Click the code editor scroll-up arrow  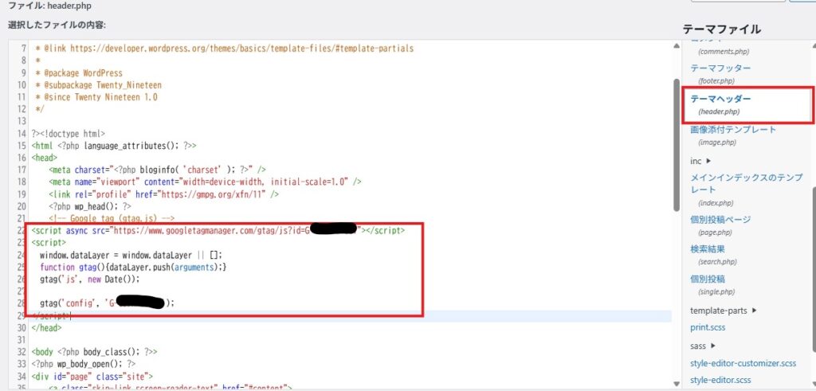[676, 45]
